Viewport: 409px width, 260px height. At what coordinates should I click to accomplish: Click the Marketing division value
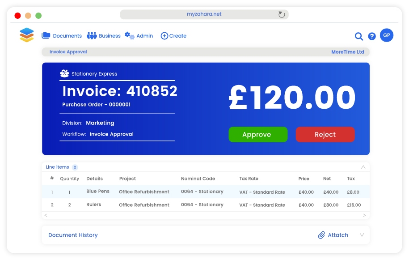[100, 123]
